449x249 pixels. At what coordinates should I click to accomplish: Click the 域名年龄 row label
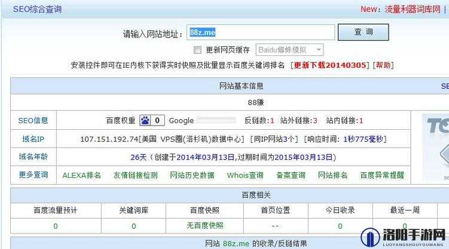point(33,157)
